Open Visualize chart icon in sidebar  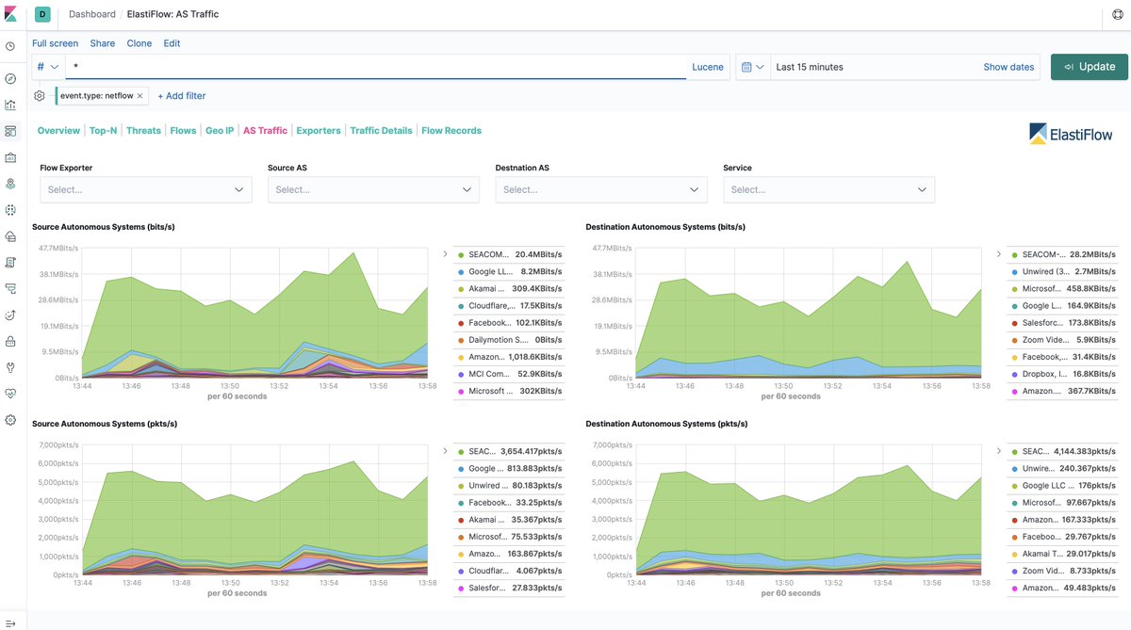(x=10, y=105)
